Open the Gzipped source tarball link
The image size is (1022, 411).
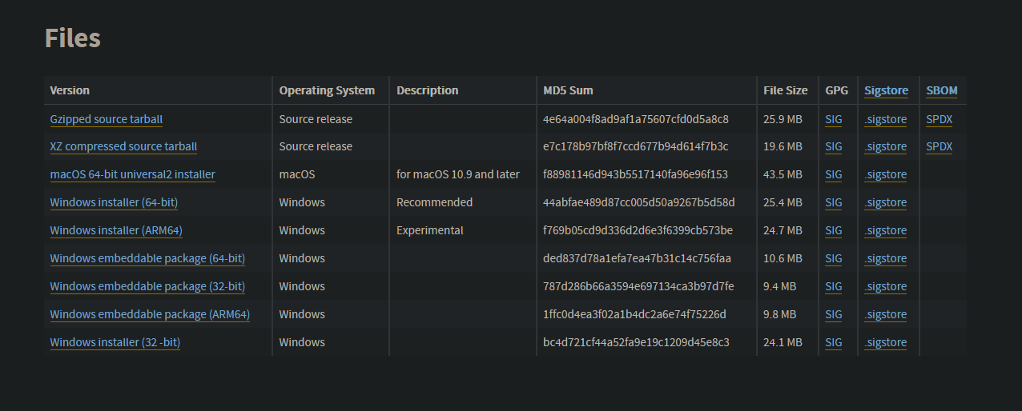tap(107, 119)
